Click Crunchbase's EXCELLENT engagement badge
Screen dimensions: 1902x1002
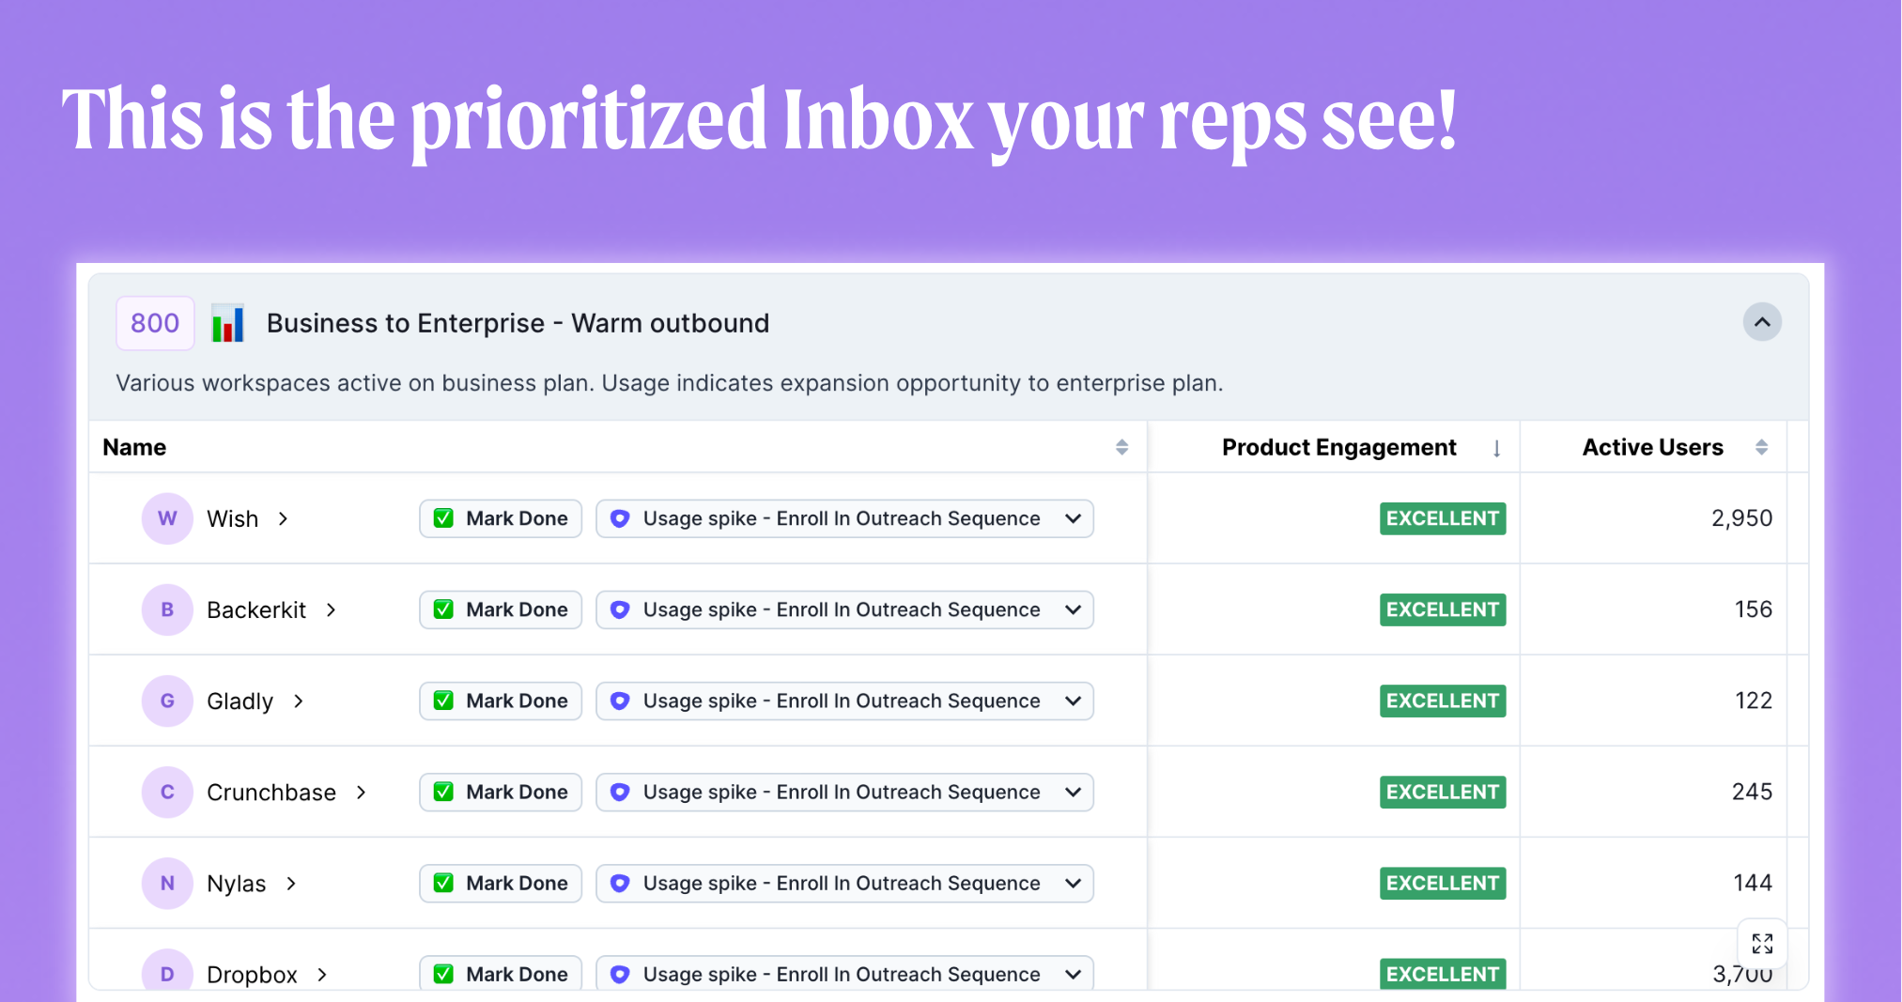click(1443, 792)
